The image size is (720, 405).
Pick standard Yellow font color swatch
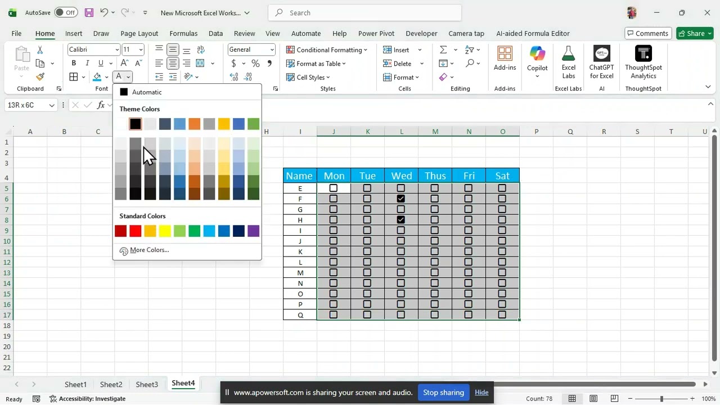tap(165, 231)
